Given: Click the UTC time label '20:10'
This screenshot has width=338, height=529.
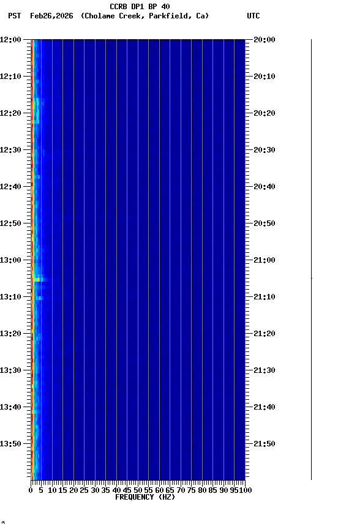Looking at the screenshot, I should pos(265,77).
